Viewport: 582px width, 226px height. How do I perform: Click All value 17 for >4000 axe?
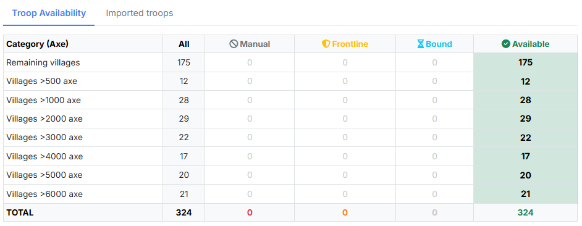coord(183,157)
